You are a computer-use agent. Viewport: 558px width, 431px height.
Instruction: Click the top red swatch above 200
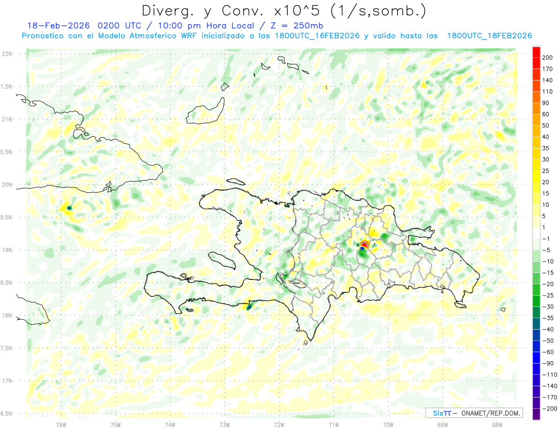tap(536, 52)
